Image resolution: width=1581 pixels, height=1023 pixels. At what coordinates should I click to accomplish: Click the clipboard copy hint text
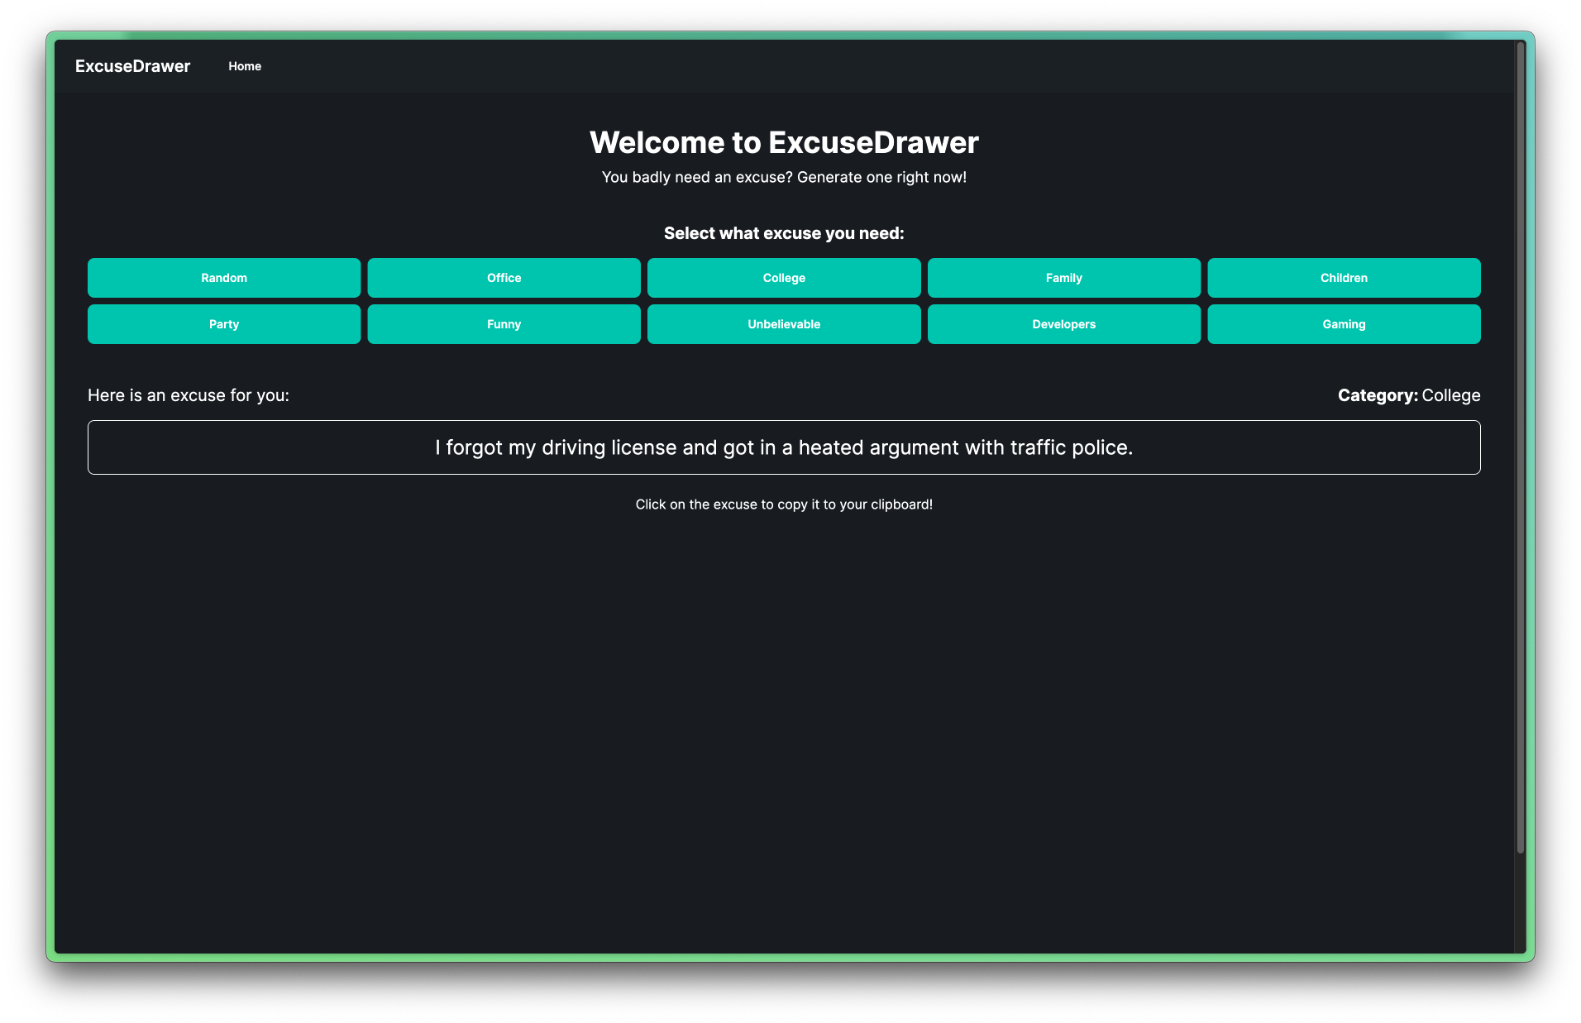(784, 504)
